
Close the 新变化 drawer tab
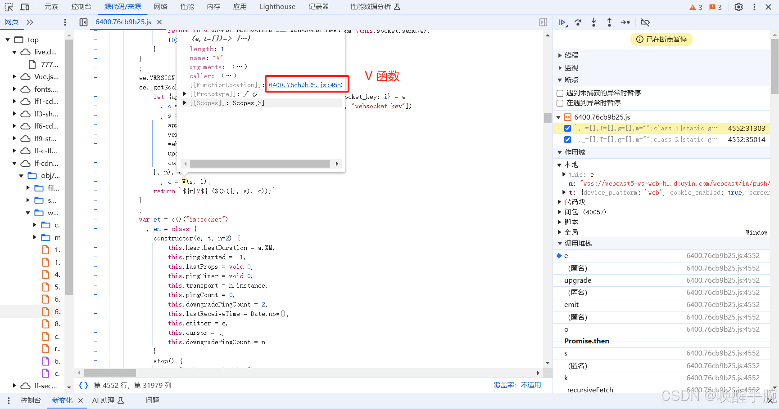click(81, 400)
